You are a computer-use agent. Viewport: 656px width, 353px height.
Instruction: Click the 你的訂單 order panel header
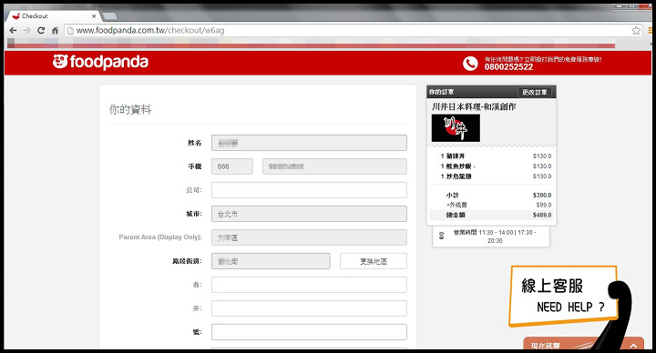pos(441,92)
